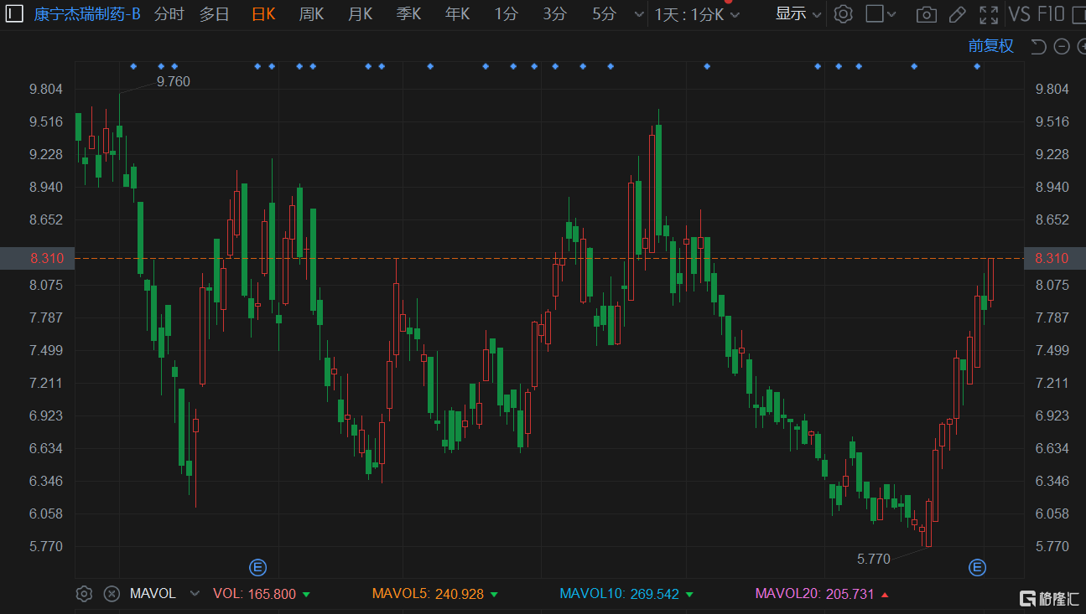This screenshot has height=614, width=1086.
Task: Open the VS compare feature
Action: (1020, 14)
